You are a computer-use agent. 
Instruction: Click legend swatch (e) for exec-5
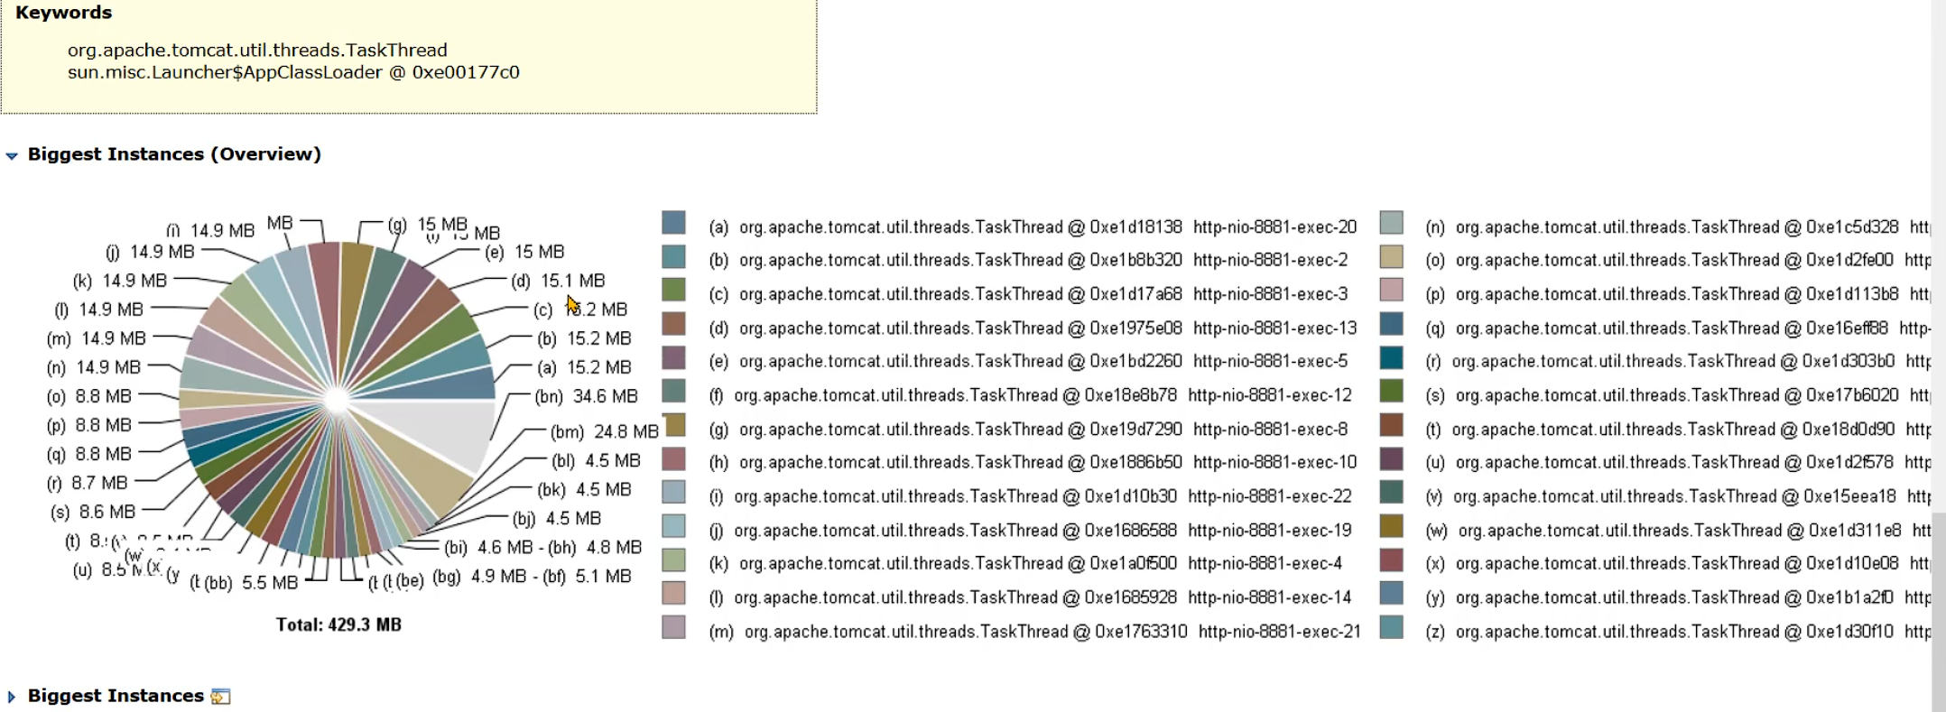click(673, 358)
